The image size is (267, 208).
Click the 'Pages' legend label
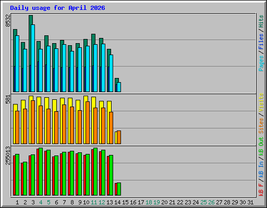(261, 63)
